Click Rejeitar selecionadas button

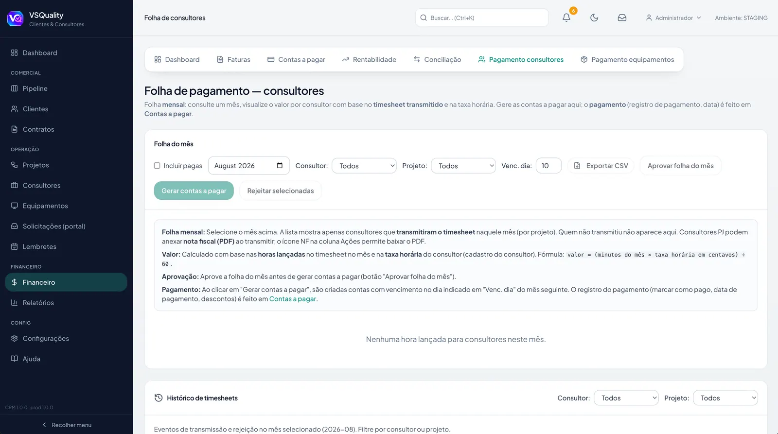281,191
